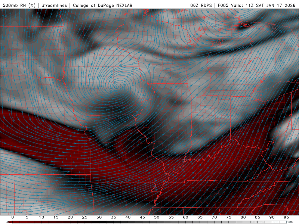Click the "500mb RH (%)" title text

pos(19,5)
